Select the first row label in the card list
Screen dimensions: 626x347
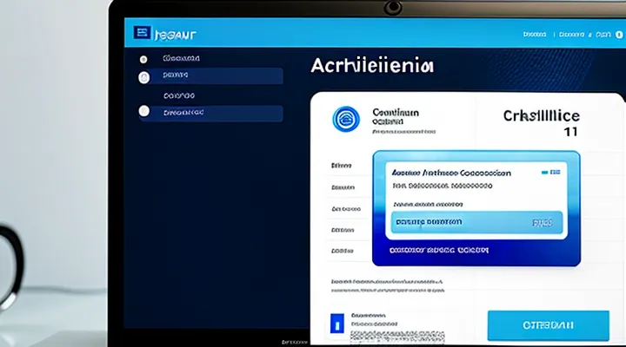click(339, 163)
